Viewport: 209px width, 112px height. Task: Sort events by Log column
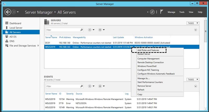(x=127, y=94)
